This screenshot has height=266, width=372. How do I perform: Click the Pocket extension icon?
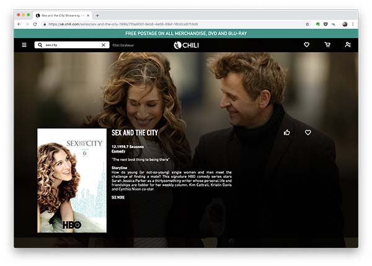point(325,24)
